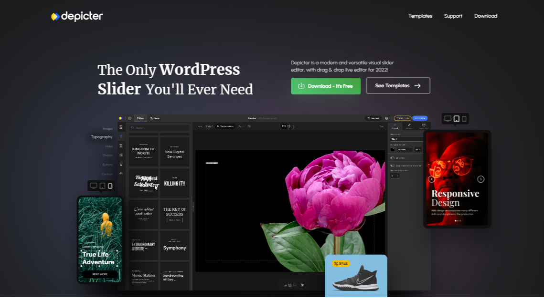Select mobile view in the canvas toolbar
This screenshot has width=544, height=300.
[x=294, y=126]
